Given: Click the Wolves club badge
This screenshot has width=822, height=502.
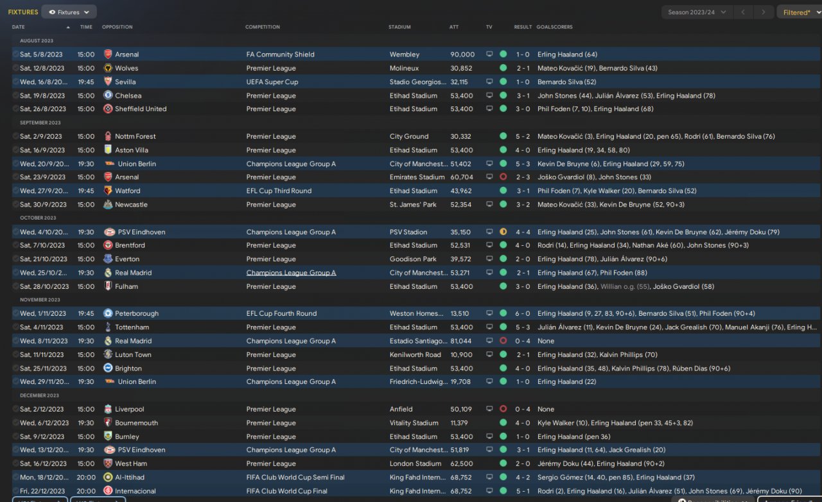Looking at the screenshot, I should pyautogui.click(x=108, y=68).
